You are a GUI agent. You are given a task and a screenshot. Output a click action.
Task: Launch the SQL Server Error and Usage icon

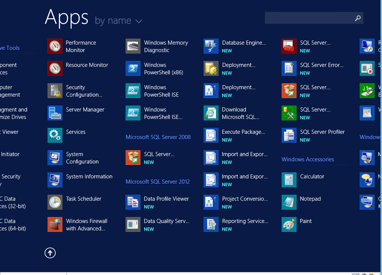pos(289,68)
